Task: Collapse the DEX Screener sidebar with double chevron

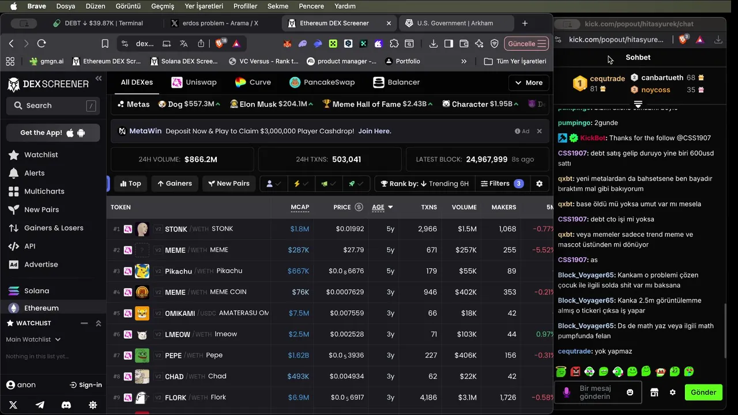Action: [99, 78]
